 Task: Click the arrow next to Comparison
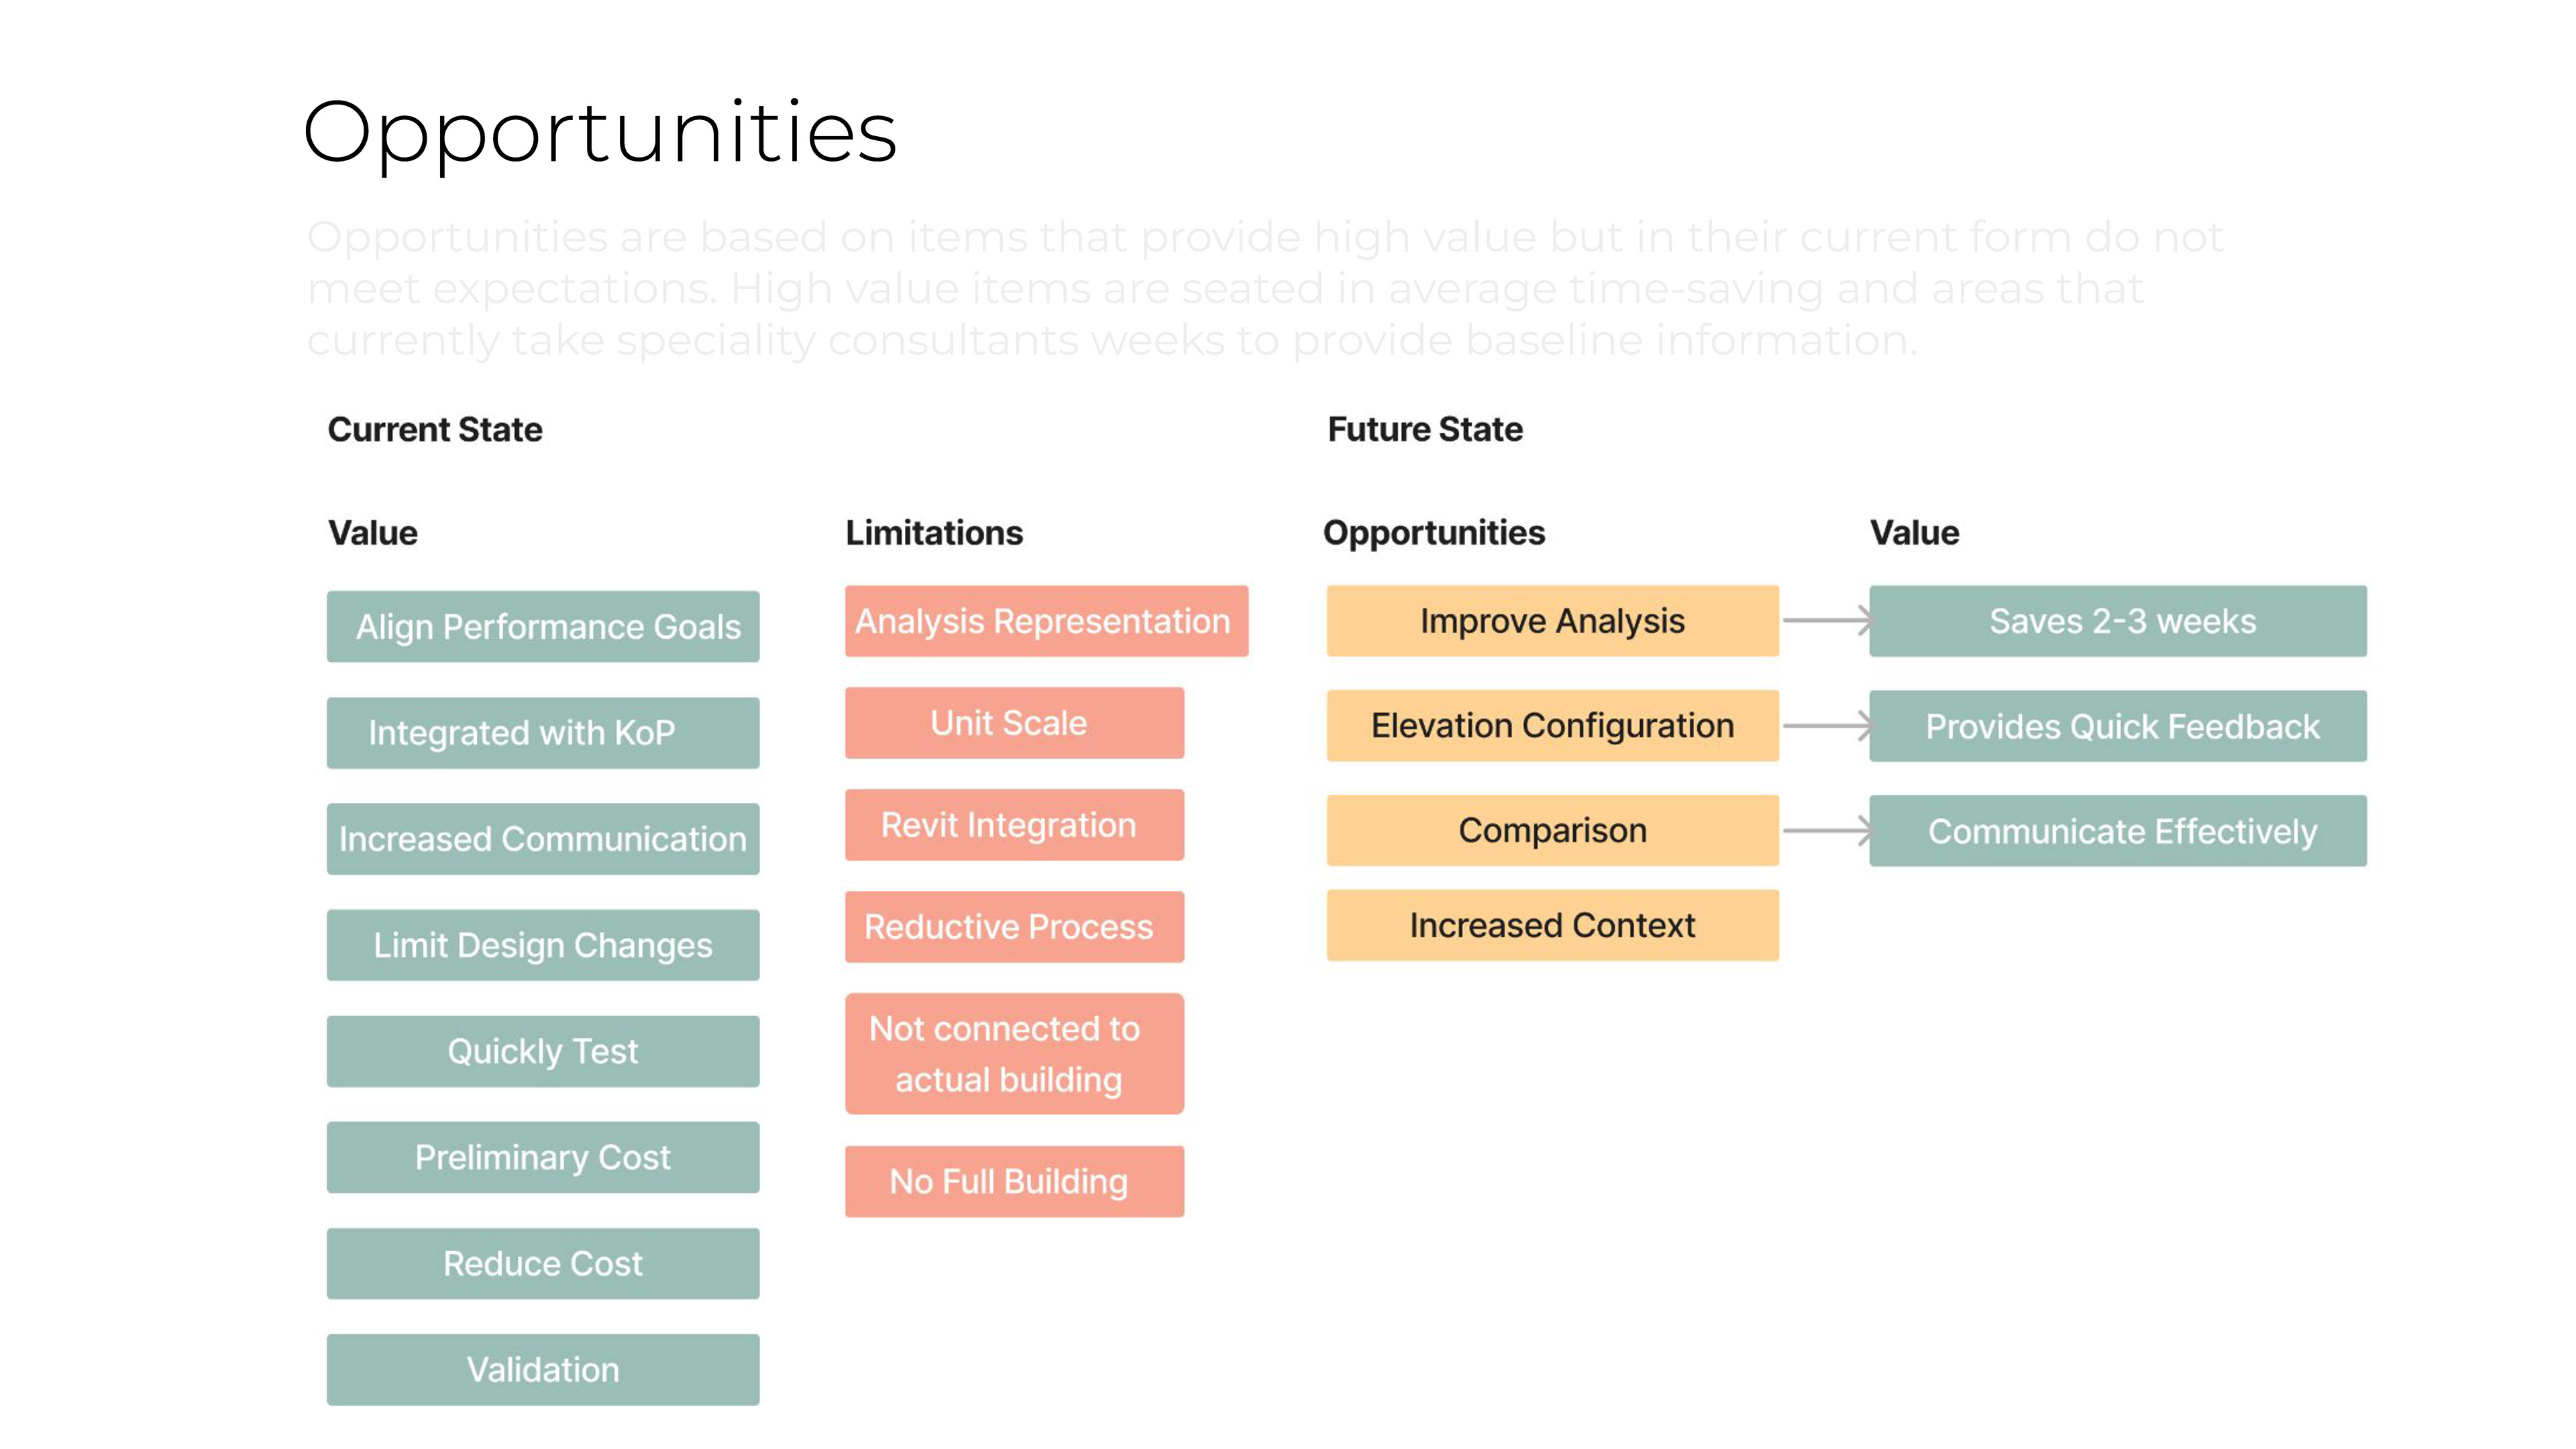(1826, 830)
